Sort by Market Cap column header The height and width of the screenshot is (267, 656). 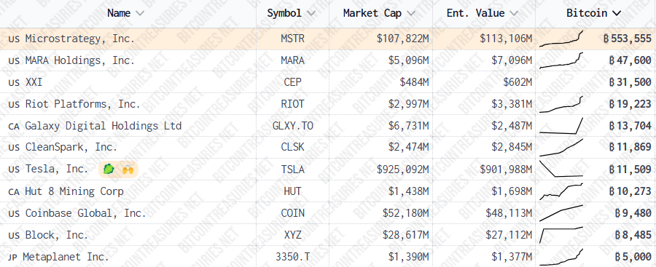(379, 13)
